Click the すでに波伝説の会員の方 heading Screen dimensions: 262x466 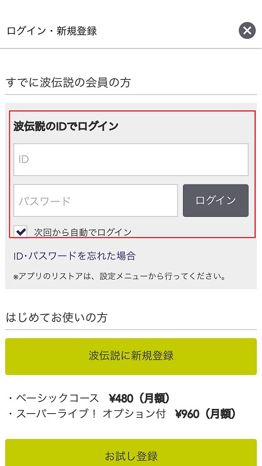tap(68, 83)
